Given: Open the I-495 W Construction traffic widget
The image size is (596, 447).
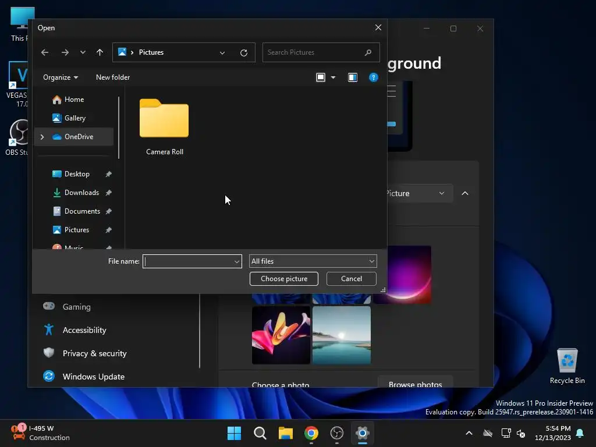Looking at the screenshot, I should (x=40, y=433).
